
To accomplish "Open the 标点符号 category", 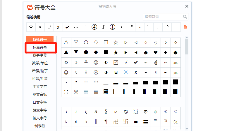I will [x=40, y=47].
